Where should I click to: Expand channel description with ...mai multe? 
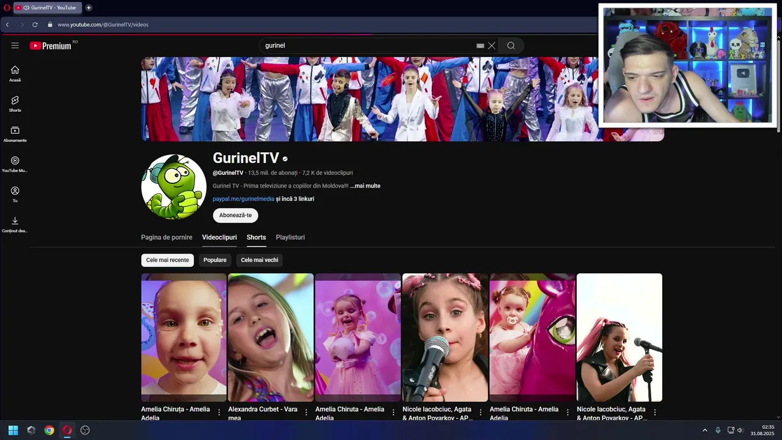tap(365, 186)
